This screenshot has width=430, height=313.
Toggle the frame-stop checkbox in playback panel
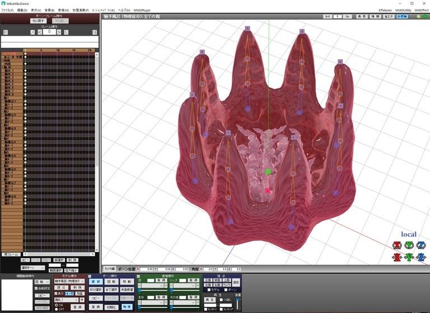[x=222, y=310]
